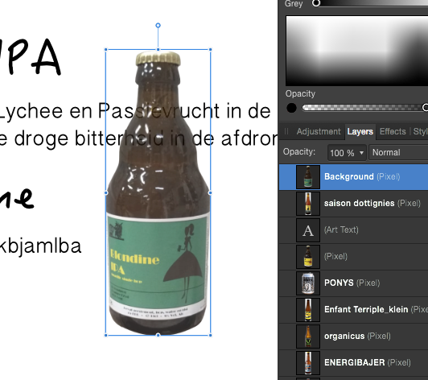This screenshot has width=428, height=380.
Task: Switch to the Layers tab
Action: click(x=360, y=132)
